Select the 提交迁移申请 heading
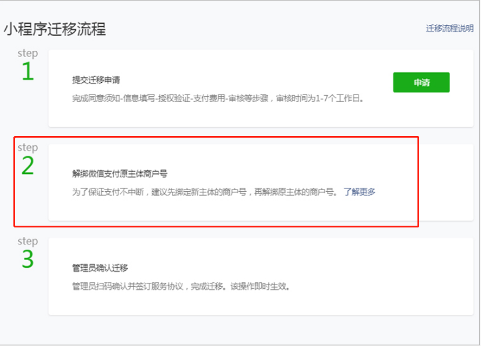The height and width of the screenshot is (347, 481). coord(96,80)
